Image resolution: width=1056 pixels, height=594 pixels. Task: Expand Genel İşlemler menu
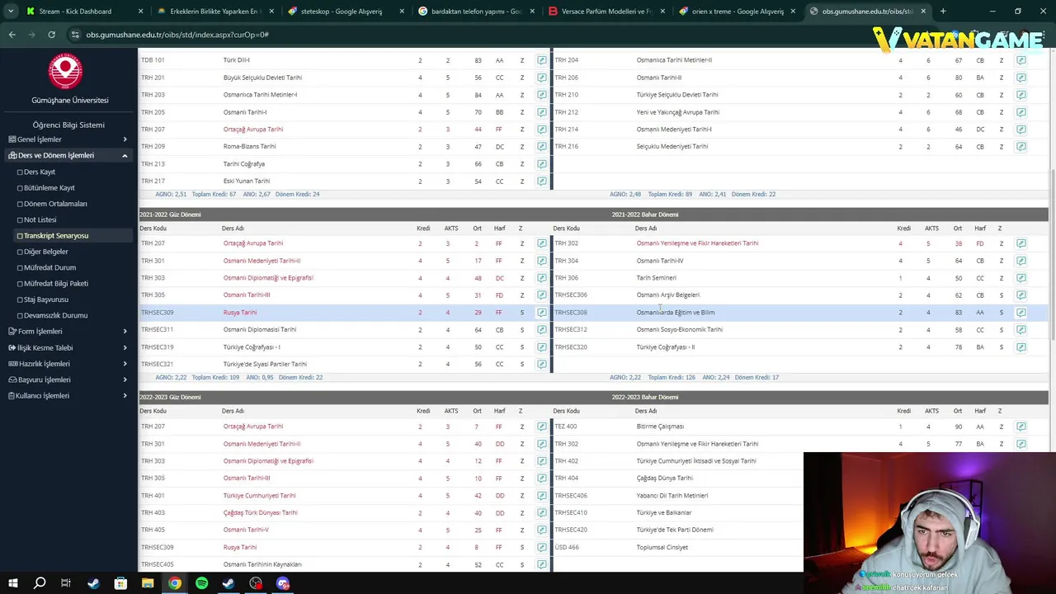coord(68,139)
